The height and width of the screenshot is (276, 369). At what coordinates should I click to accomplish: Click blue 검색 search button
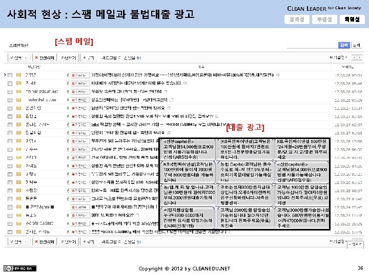click(344, 45)
